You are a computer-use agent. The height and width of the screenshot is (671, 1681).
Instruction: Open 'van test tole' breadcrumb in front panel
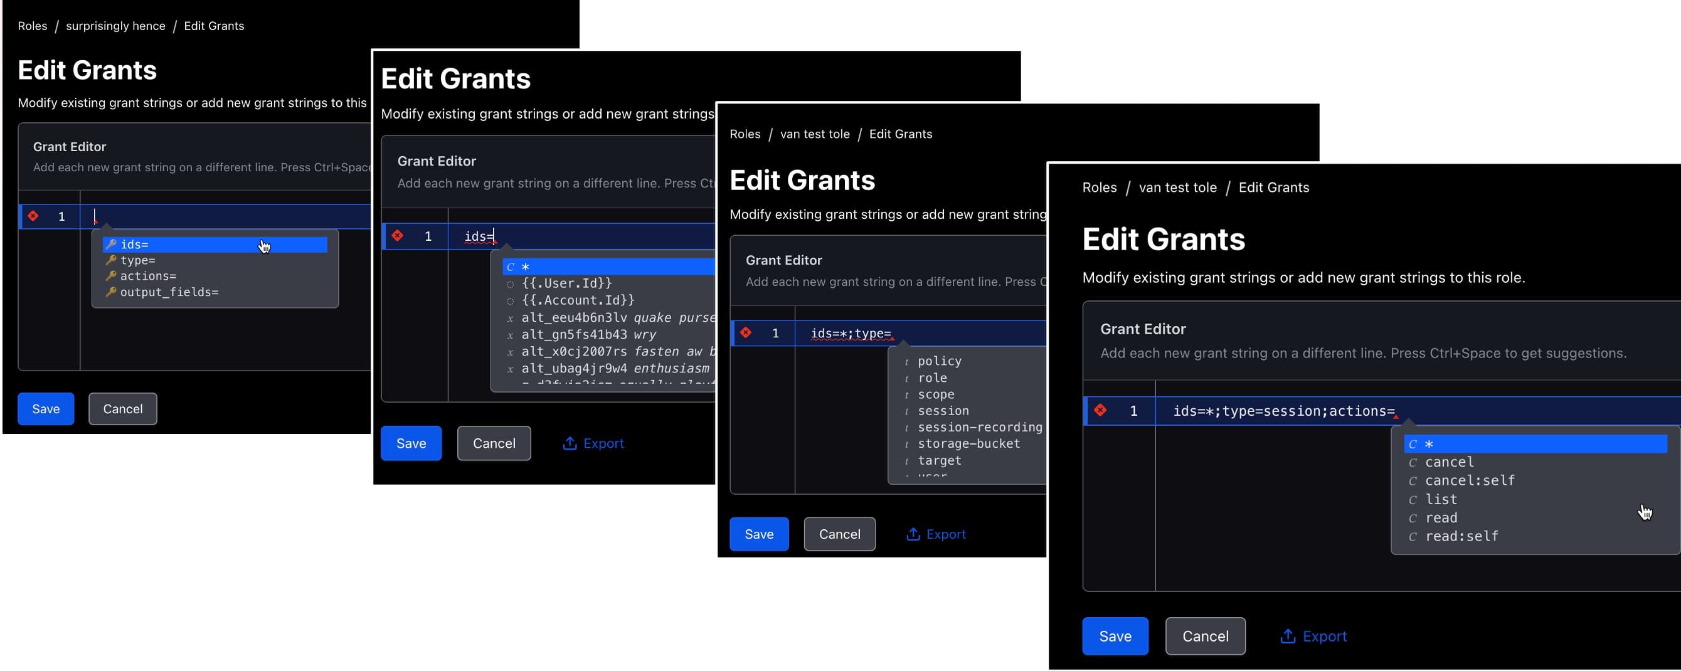point(1178,188)
